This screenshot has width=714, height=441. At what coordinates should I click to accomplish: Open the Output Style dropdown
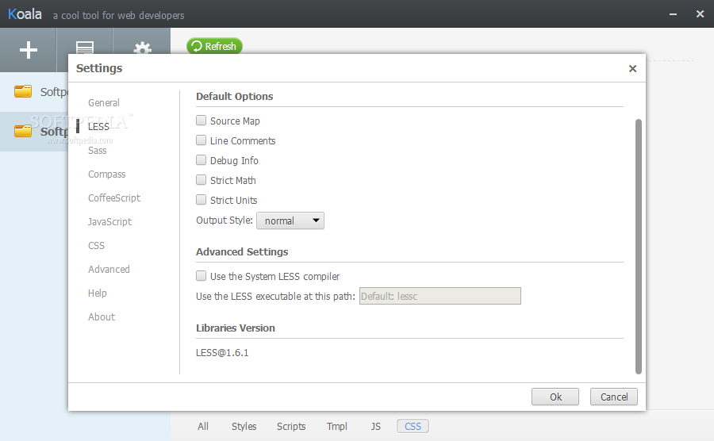(290, 220)
